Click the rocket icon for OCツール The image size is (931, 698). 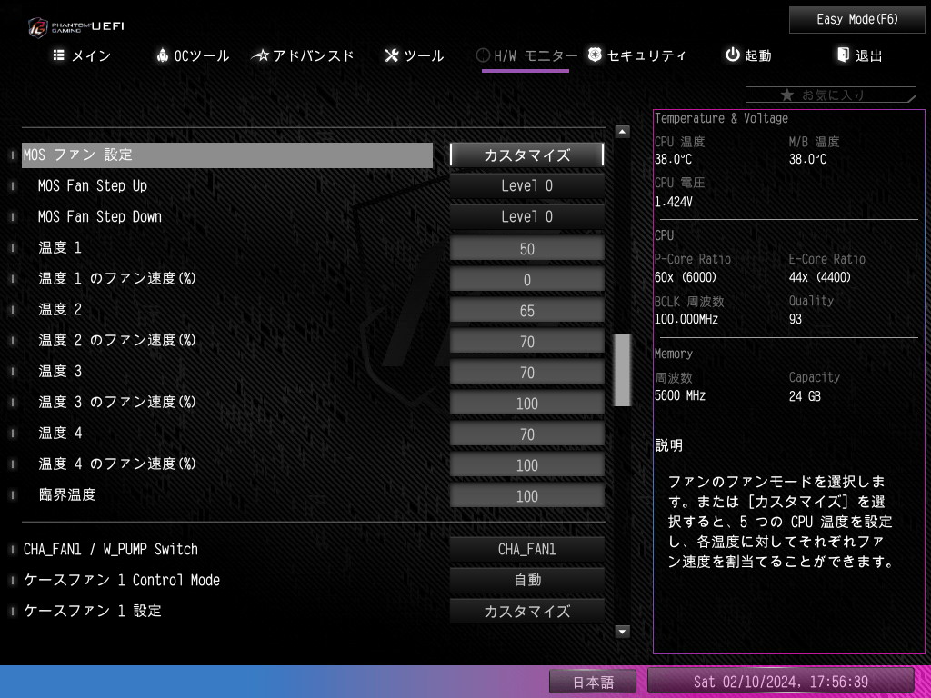162,55
